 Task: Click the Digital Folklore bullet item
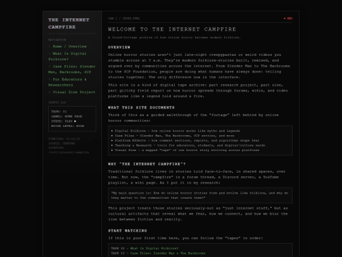(x=177, y=131)
